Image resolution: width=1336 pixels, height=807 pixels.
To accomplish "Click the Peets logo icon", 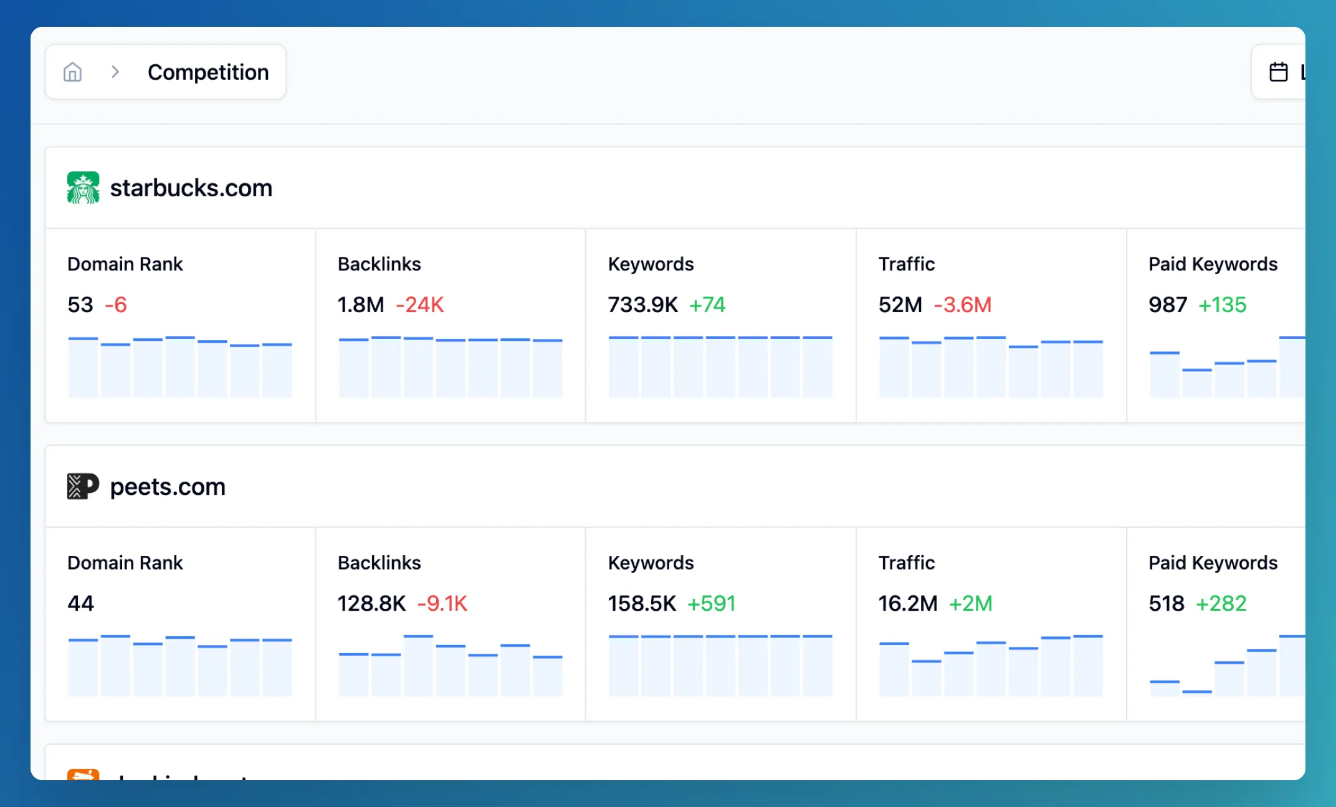I will [83, 486].
